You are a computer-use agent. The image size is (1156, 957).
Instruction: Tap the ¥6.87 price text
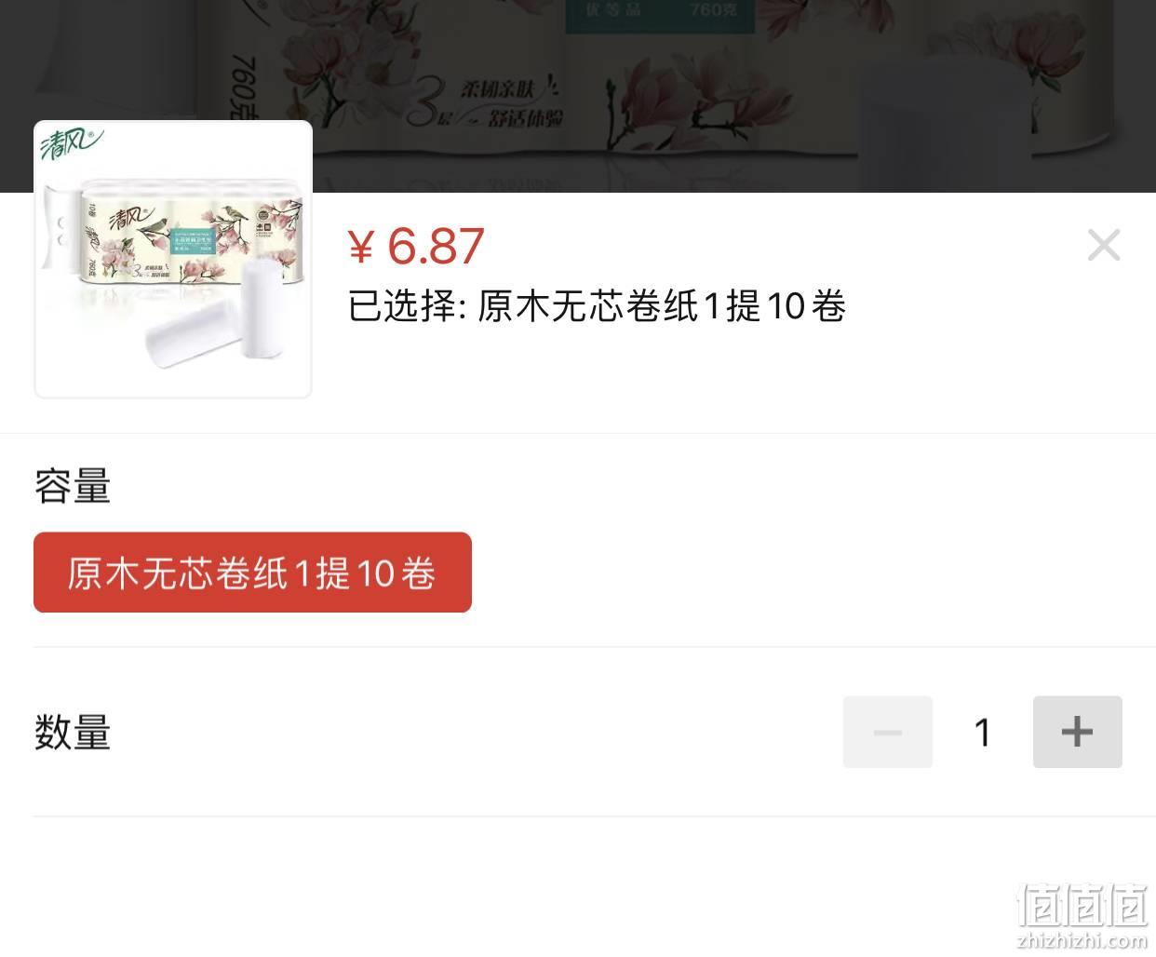click(x=416, y=246)
